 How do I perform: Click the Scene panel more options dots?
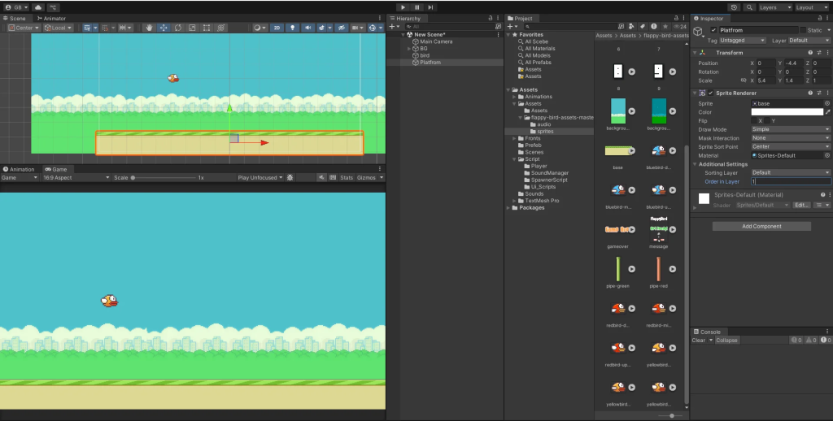click(380, 18)
